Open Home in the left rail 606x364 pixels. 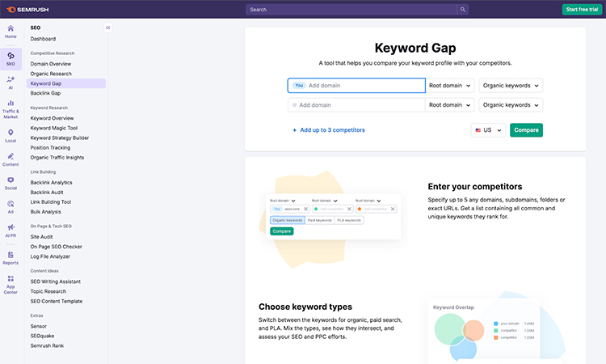pyautogui.click(x=11, y=32)
